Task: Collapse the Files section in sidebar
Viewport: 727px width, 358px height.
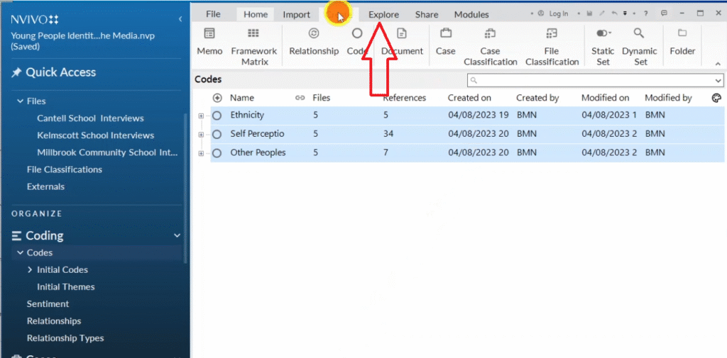Action: (21, 101)
